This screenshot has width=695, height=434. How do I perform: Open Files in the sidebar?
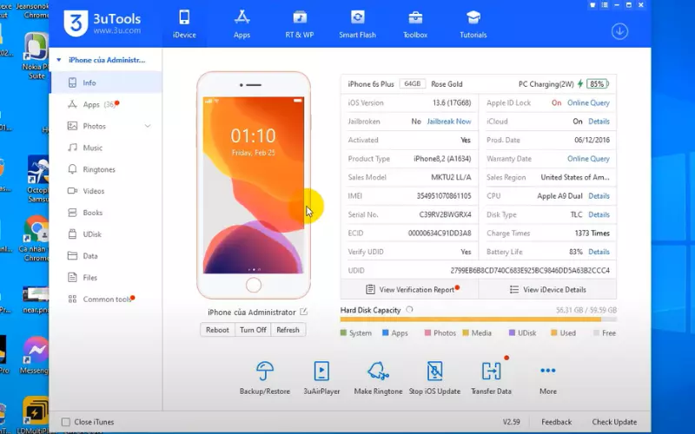tap(106, 278)
